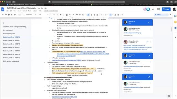This screenshot has height=99, width=177.
Task: Open bulleted list style dropdown arrow
Action: coord(113,15)
